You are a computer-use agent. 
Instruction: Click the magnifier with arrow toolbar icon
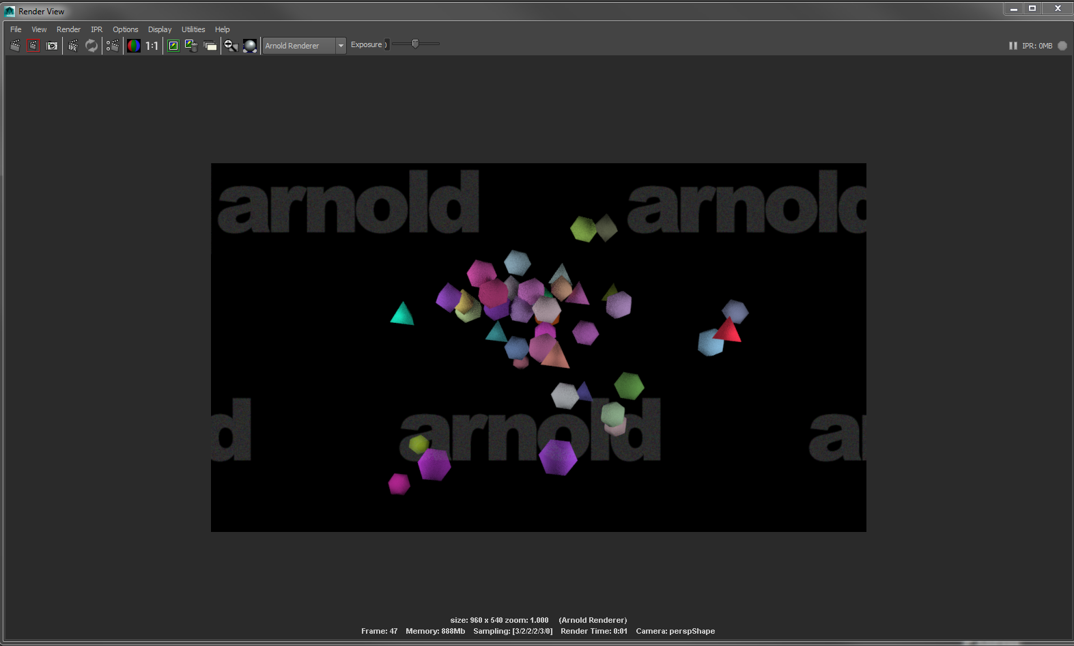pyautogui.click(x=231, y=46)
